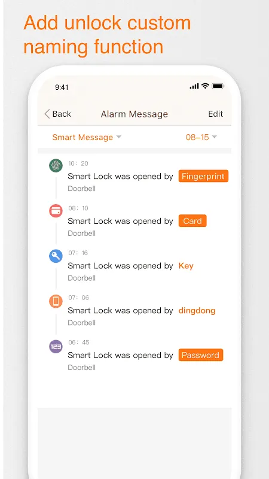Tap Edit in the header

(x=216, y=114)
